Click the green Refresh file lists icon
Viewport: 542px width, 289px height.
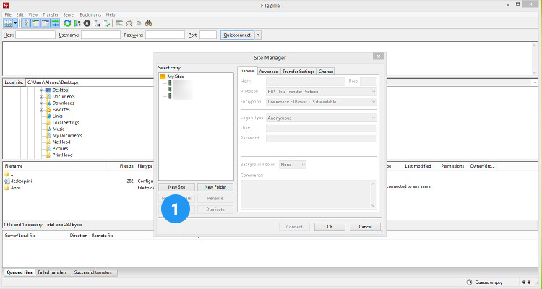click(67, 23)
